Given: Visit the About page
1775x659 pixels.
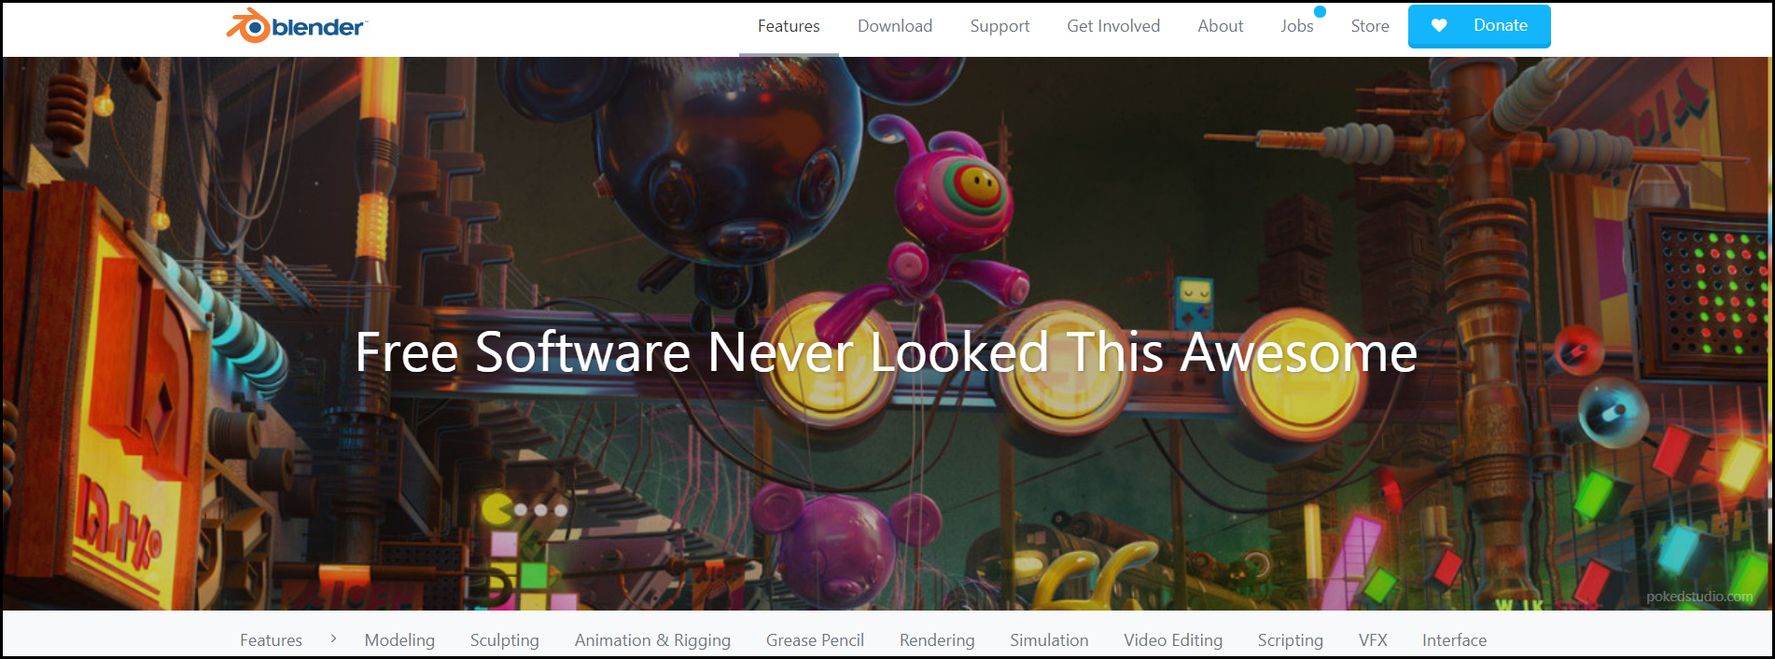Looking at the screenshot, I should [x=1221, y=26].
